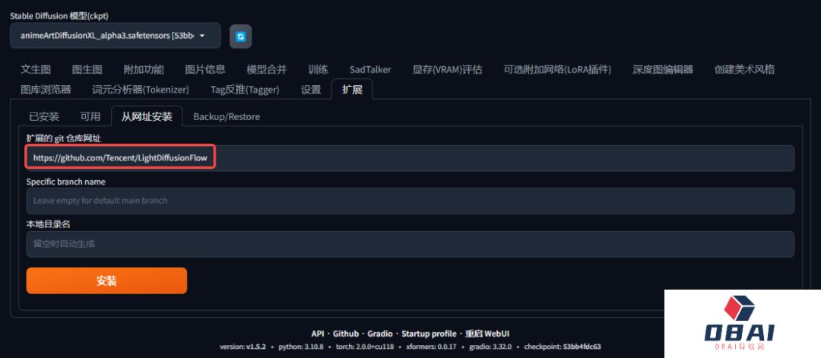Image resolution: width=821 pixels, height=358 pixels.
Task: Click the 本地目录名 input field
Action: tap(410, 244)
